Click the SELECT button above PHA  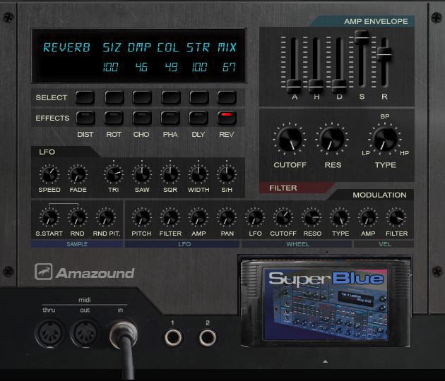tap(170, 97)
